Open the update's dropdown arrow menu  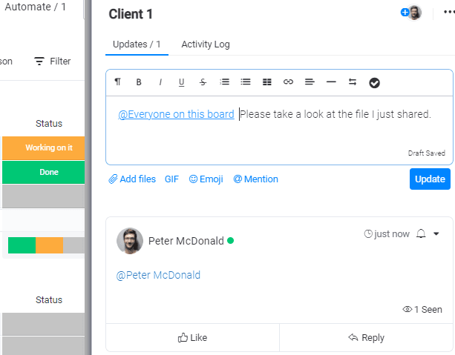(x=436, y=233)
